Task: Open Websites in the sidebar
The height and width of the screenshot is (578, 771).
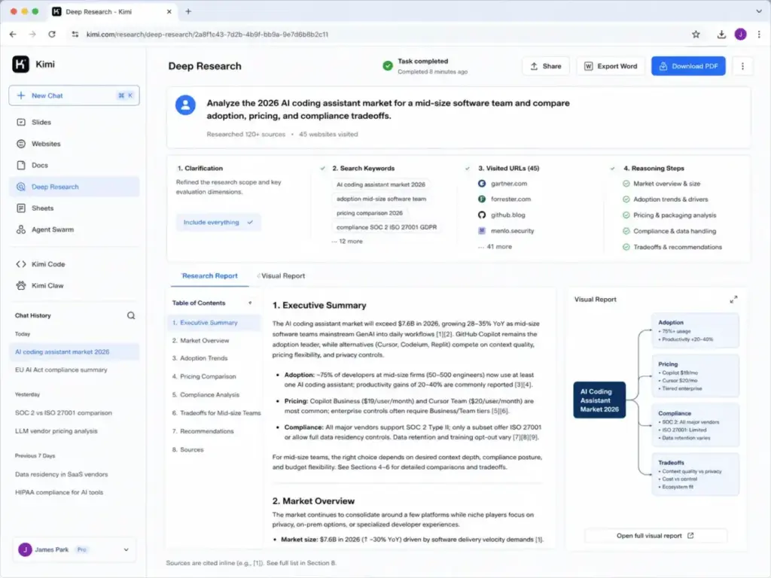Action: coord(74,144)
